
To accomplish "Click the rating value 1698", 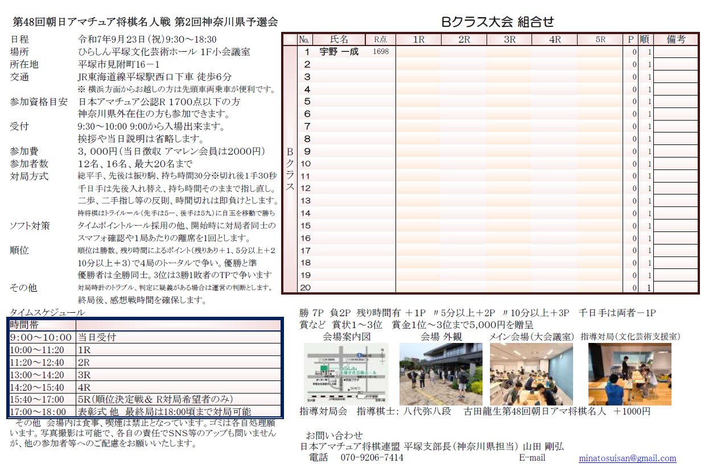I will click(381, 52).
